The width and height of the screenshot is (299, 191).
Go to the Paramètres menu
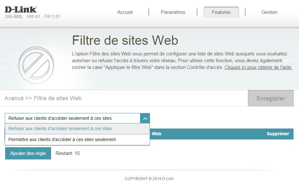(x=173, y=12)
